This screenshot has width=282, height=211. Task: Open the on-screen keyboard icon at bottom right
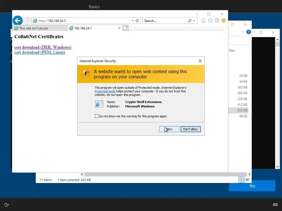[x=275, y=204]
